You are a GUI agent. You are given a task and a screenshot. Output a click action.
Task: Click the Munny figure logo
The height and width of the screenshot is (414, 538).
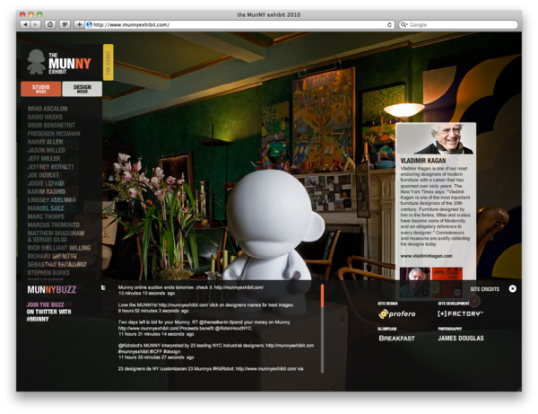(36, 62)
